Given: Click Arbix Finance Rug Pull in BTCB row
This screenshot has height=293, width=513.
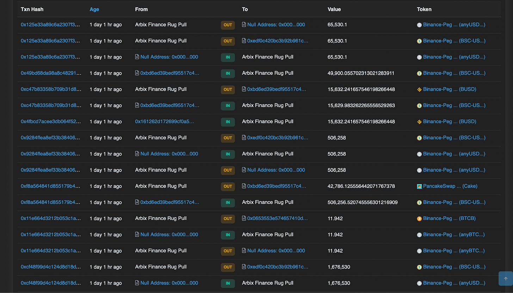Looking at the screenshot, I should tap(161, 219).
